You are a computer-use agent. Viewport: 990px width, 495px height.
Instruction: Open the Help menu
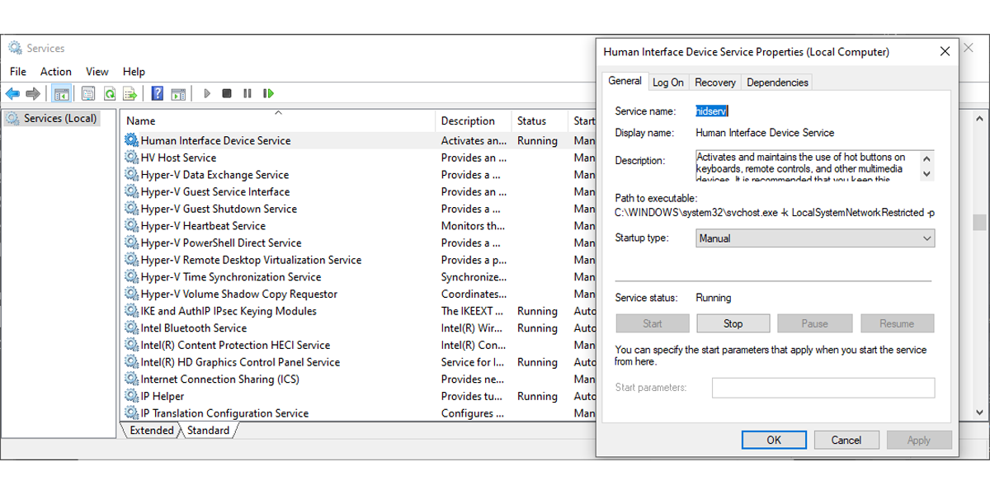134,72
